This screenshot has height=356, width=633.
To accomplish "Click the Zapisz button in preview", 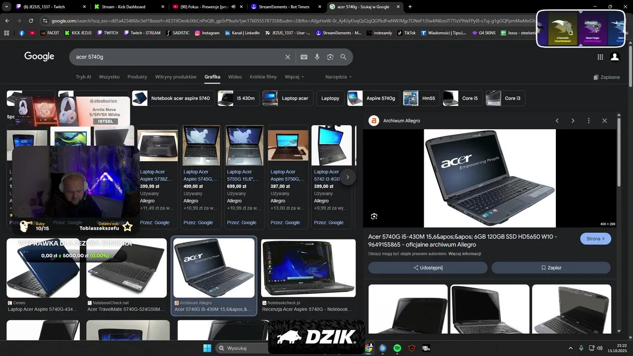I will coord(551,267).
